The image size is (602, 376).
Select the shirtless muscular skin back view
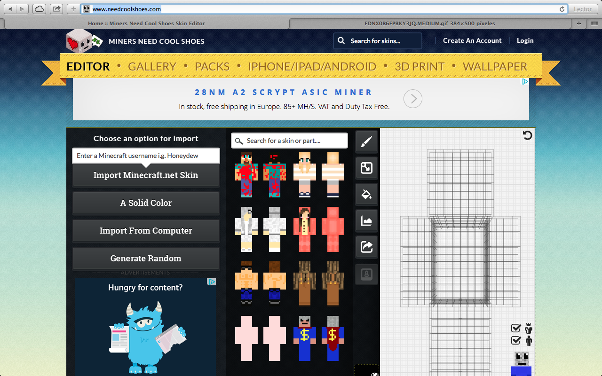pos(274,283)
